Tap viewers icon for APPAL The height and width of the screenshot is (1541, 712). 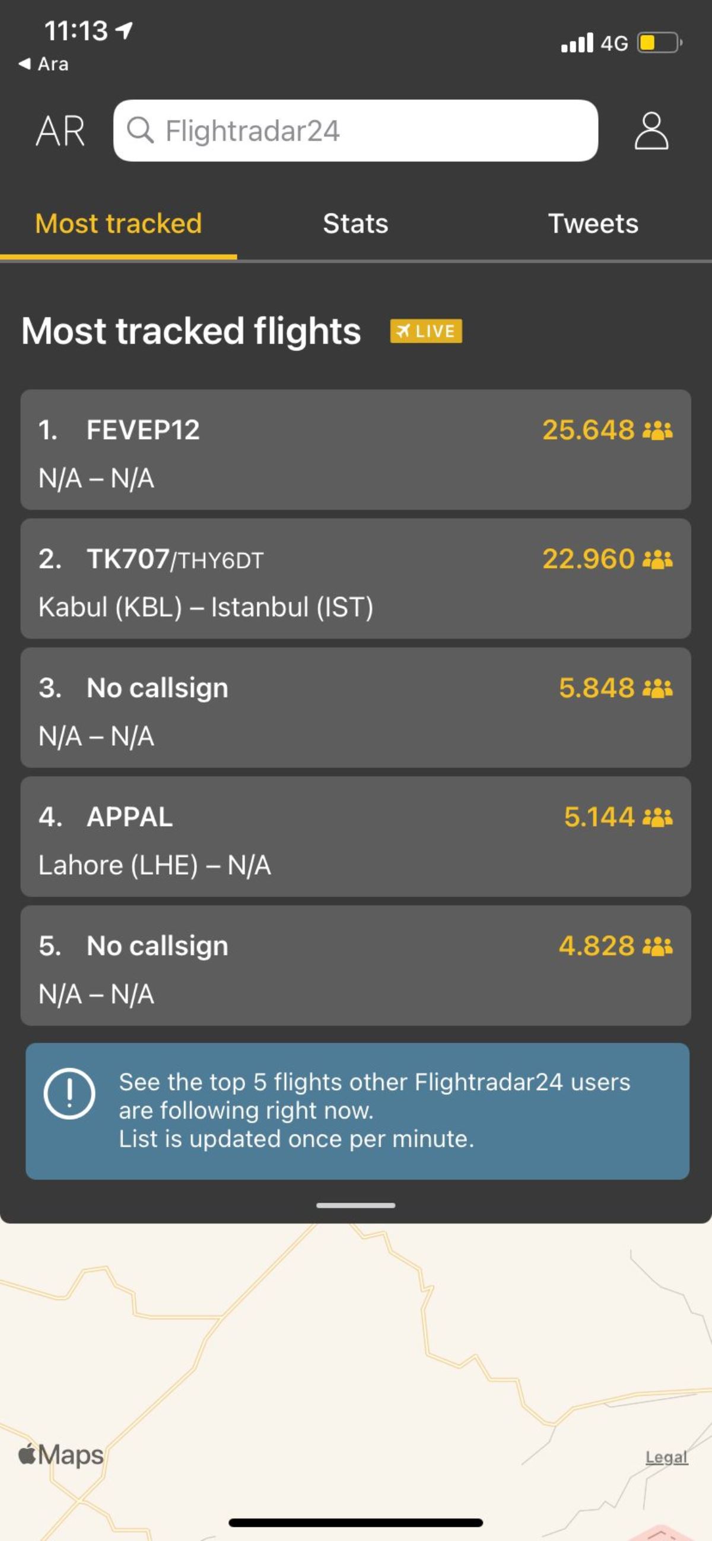pos(657,817)
